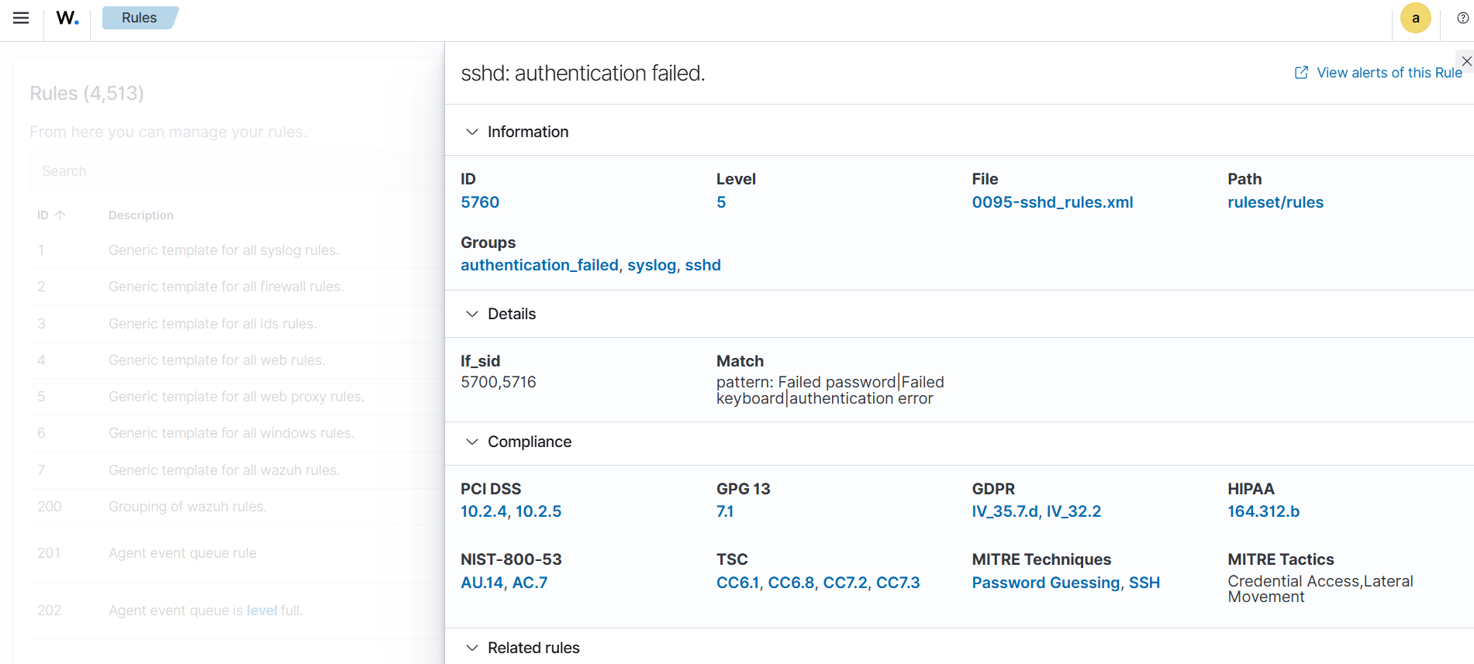Open the help icon in header

pos(1462,18)
